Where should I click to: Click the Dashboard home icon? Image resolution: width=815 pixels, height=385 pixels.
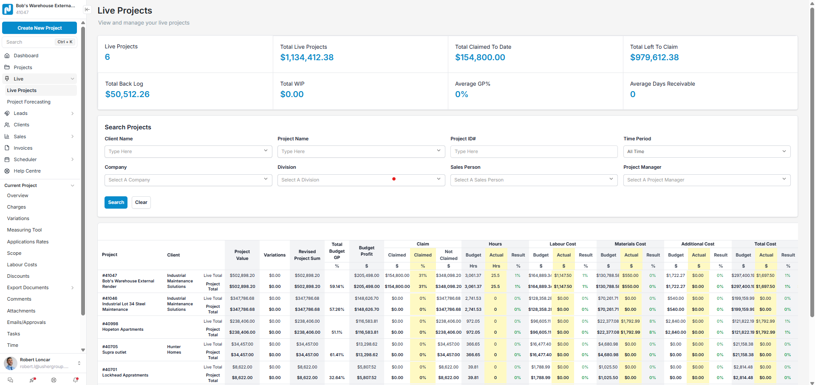[7, 56]
